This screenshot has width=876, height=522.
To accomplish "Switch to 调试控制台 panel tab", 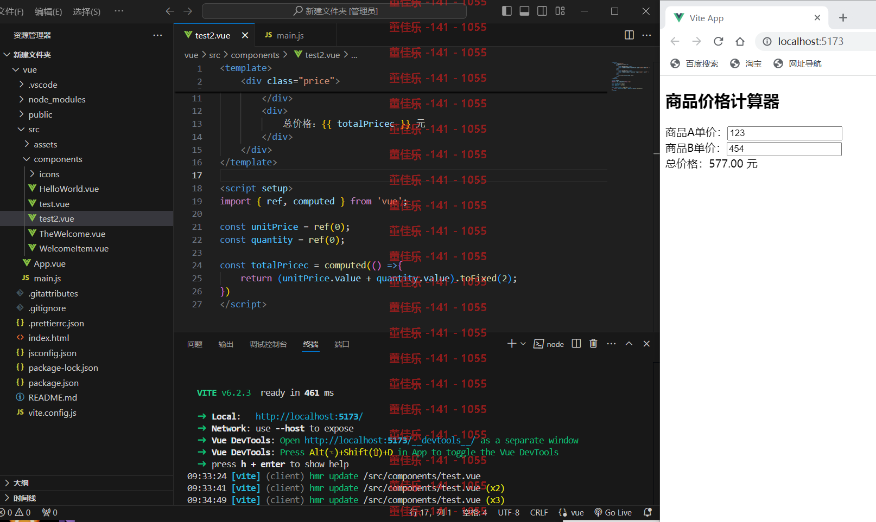I will point(268,344).
